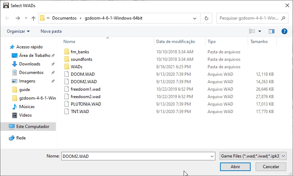Sort by Tipo column header
Image resolution: width=293 pixels, height=176 pixels.
tap(211, 42)
